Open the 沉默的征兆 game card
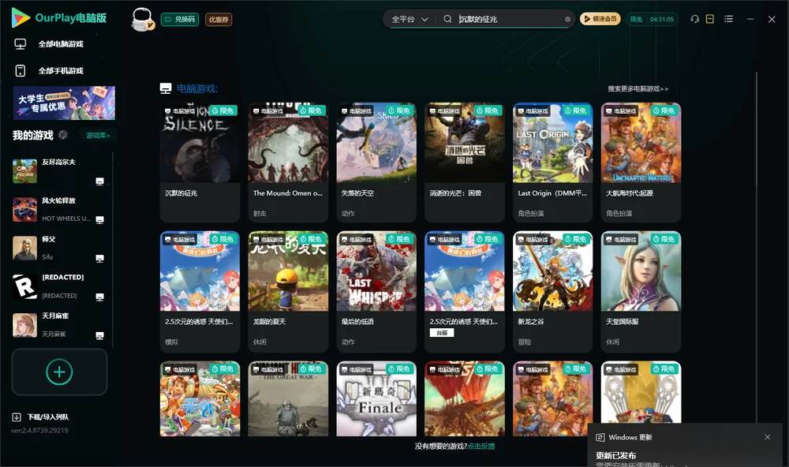The width and height of the screenshot is (789, 467). (200, 162)
